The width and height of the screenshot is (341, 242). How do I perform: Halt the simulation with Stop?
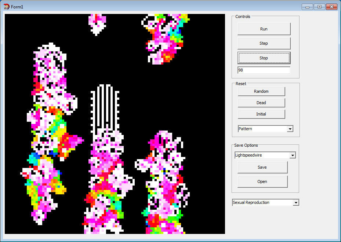coord(264,58)
